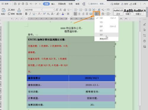Decrease font size with A- icon
Viewport: 148px width, 110px height.
[61, 10]
